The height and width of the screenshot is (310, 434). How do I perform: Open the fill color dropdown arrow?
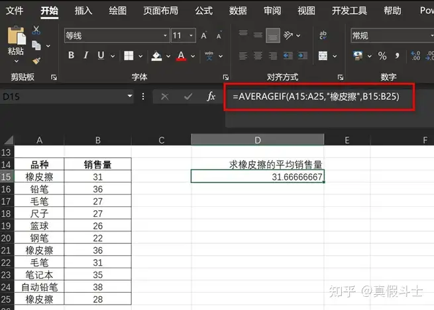[168, 56]
